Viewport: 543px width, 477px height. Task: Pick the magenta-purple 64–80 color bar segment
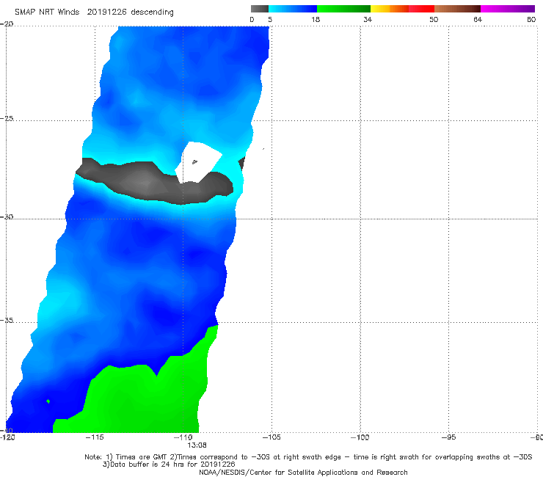pos(508,9)
